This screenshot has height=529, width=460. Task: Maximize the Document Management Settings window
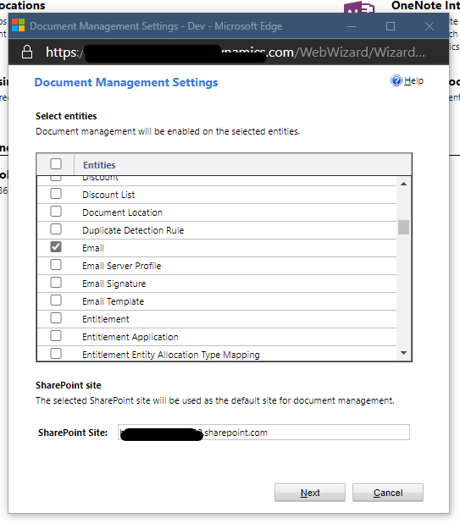pos(391,26)
